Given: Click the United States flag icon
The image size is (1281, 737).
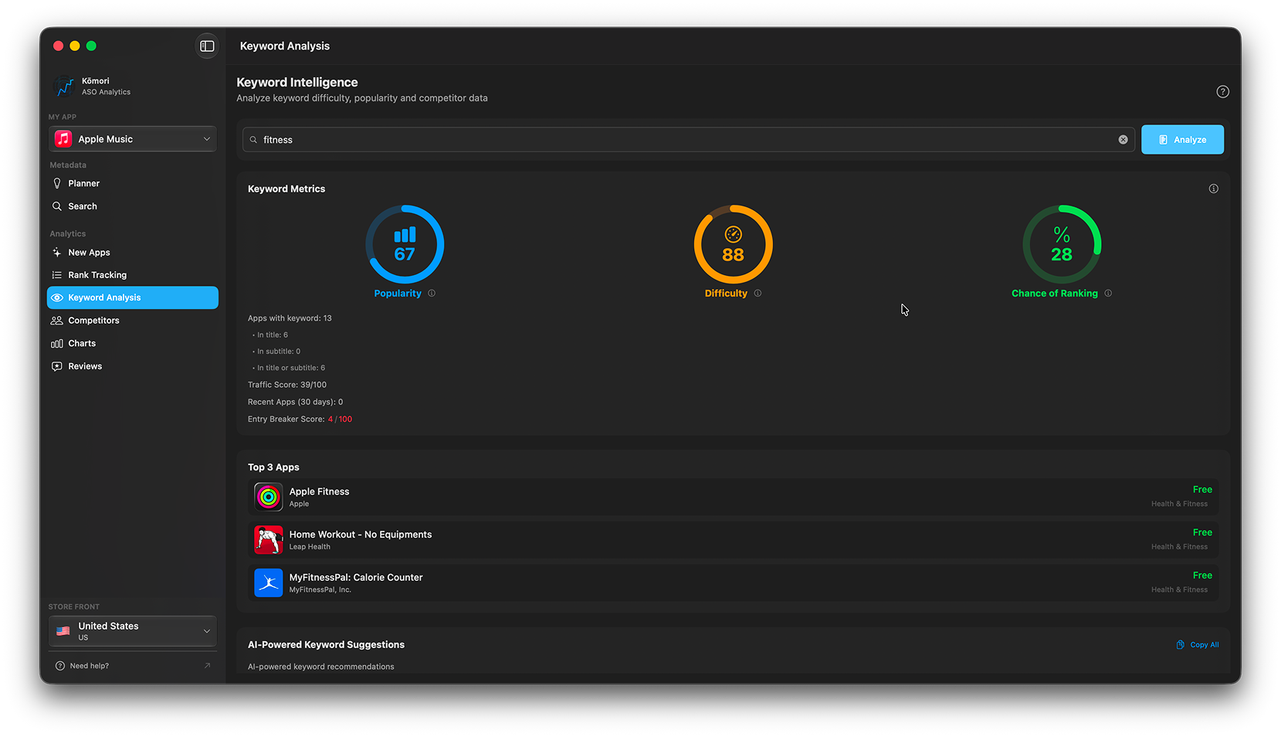Looking at the screenshot, I should coord(63,631).
